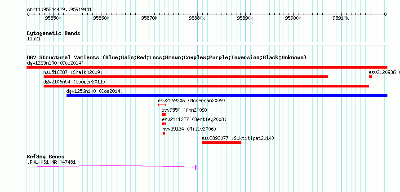Click the chr11:95844429..95919441 coordinate label
The height and width of the screenshot is (192, 400).
pyautogui.click(x=59, y=10)
